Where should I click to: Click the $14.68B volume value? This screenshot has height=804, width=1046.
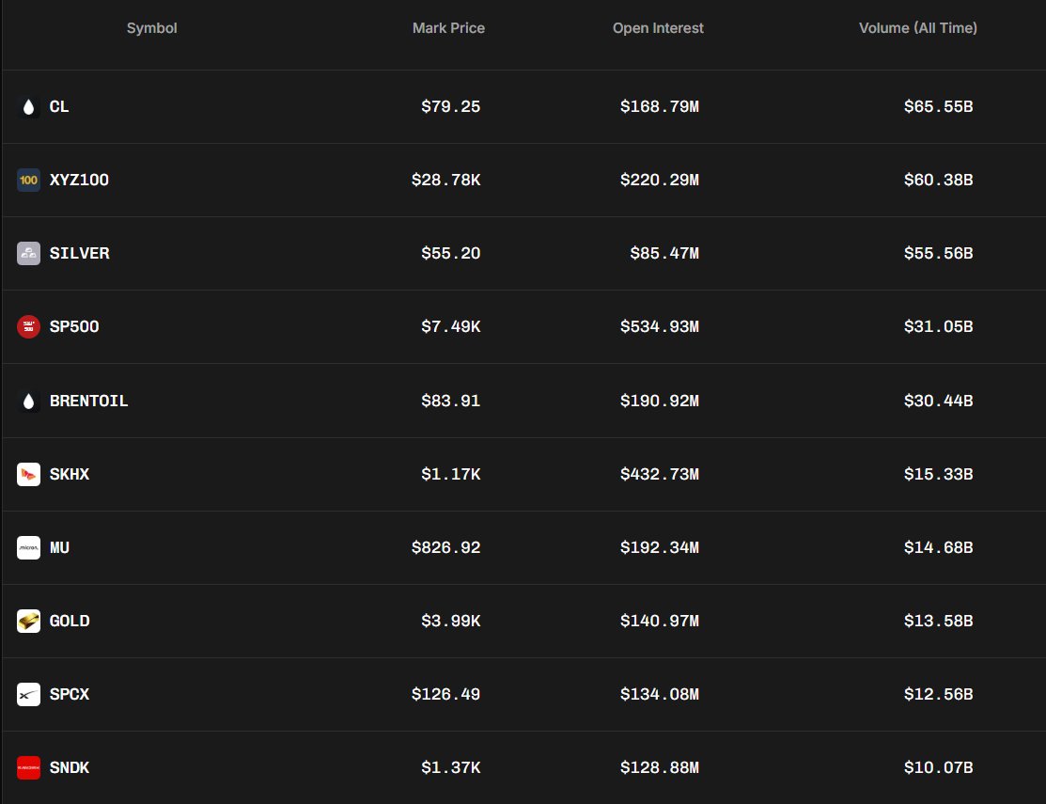point(939,548)
